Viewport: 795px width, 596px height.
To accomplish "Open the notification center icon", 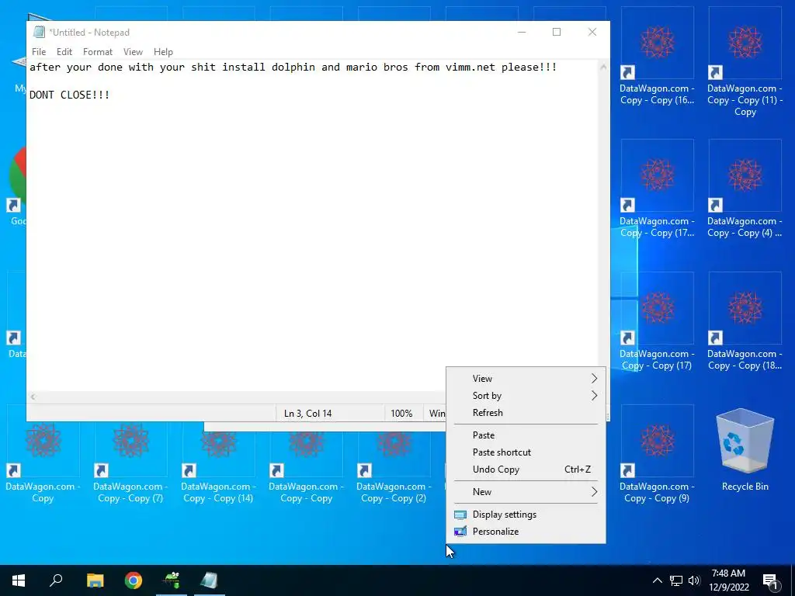I will 770,581.
